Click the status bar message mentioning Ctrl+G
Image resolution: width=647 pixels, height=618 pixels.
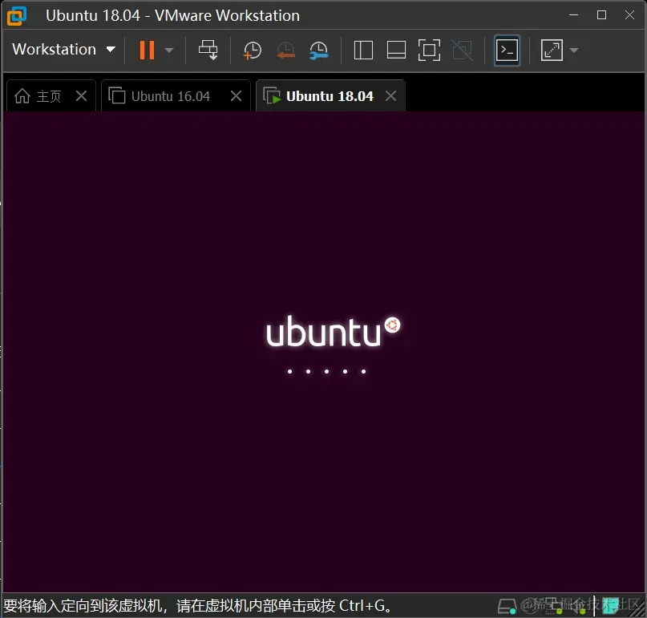click(x=197, y=606)
